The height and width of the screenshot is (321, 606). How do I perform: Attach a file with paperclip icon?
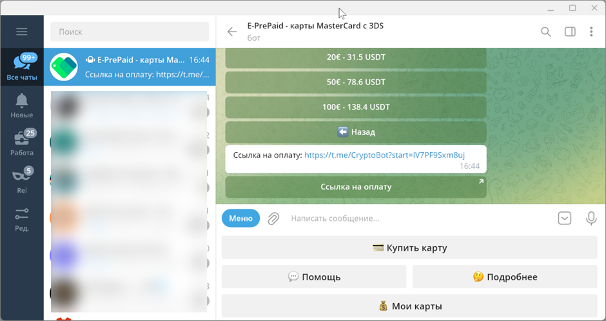[x=273, y=219]
